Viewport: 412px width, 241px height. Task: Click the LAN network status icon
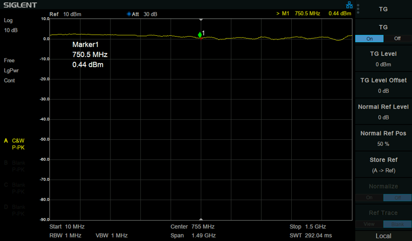pyautogui.click(x=349, y=5)
